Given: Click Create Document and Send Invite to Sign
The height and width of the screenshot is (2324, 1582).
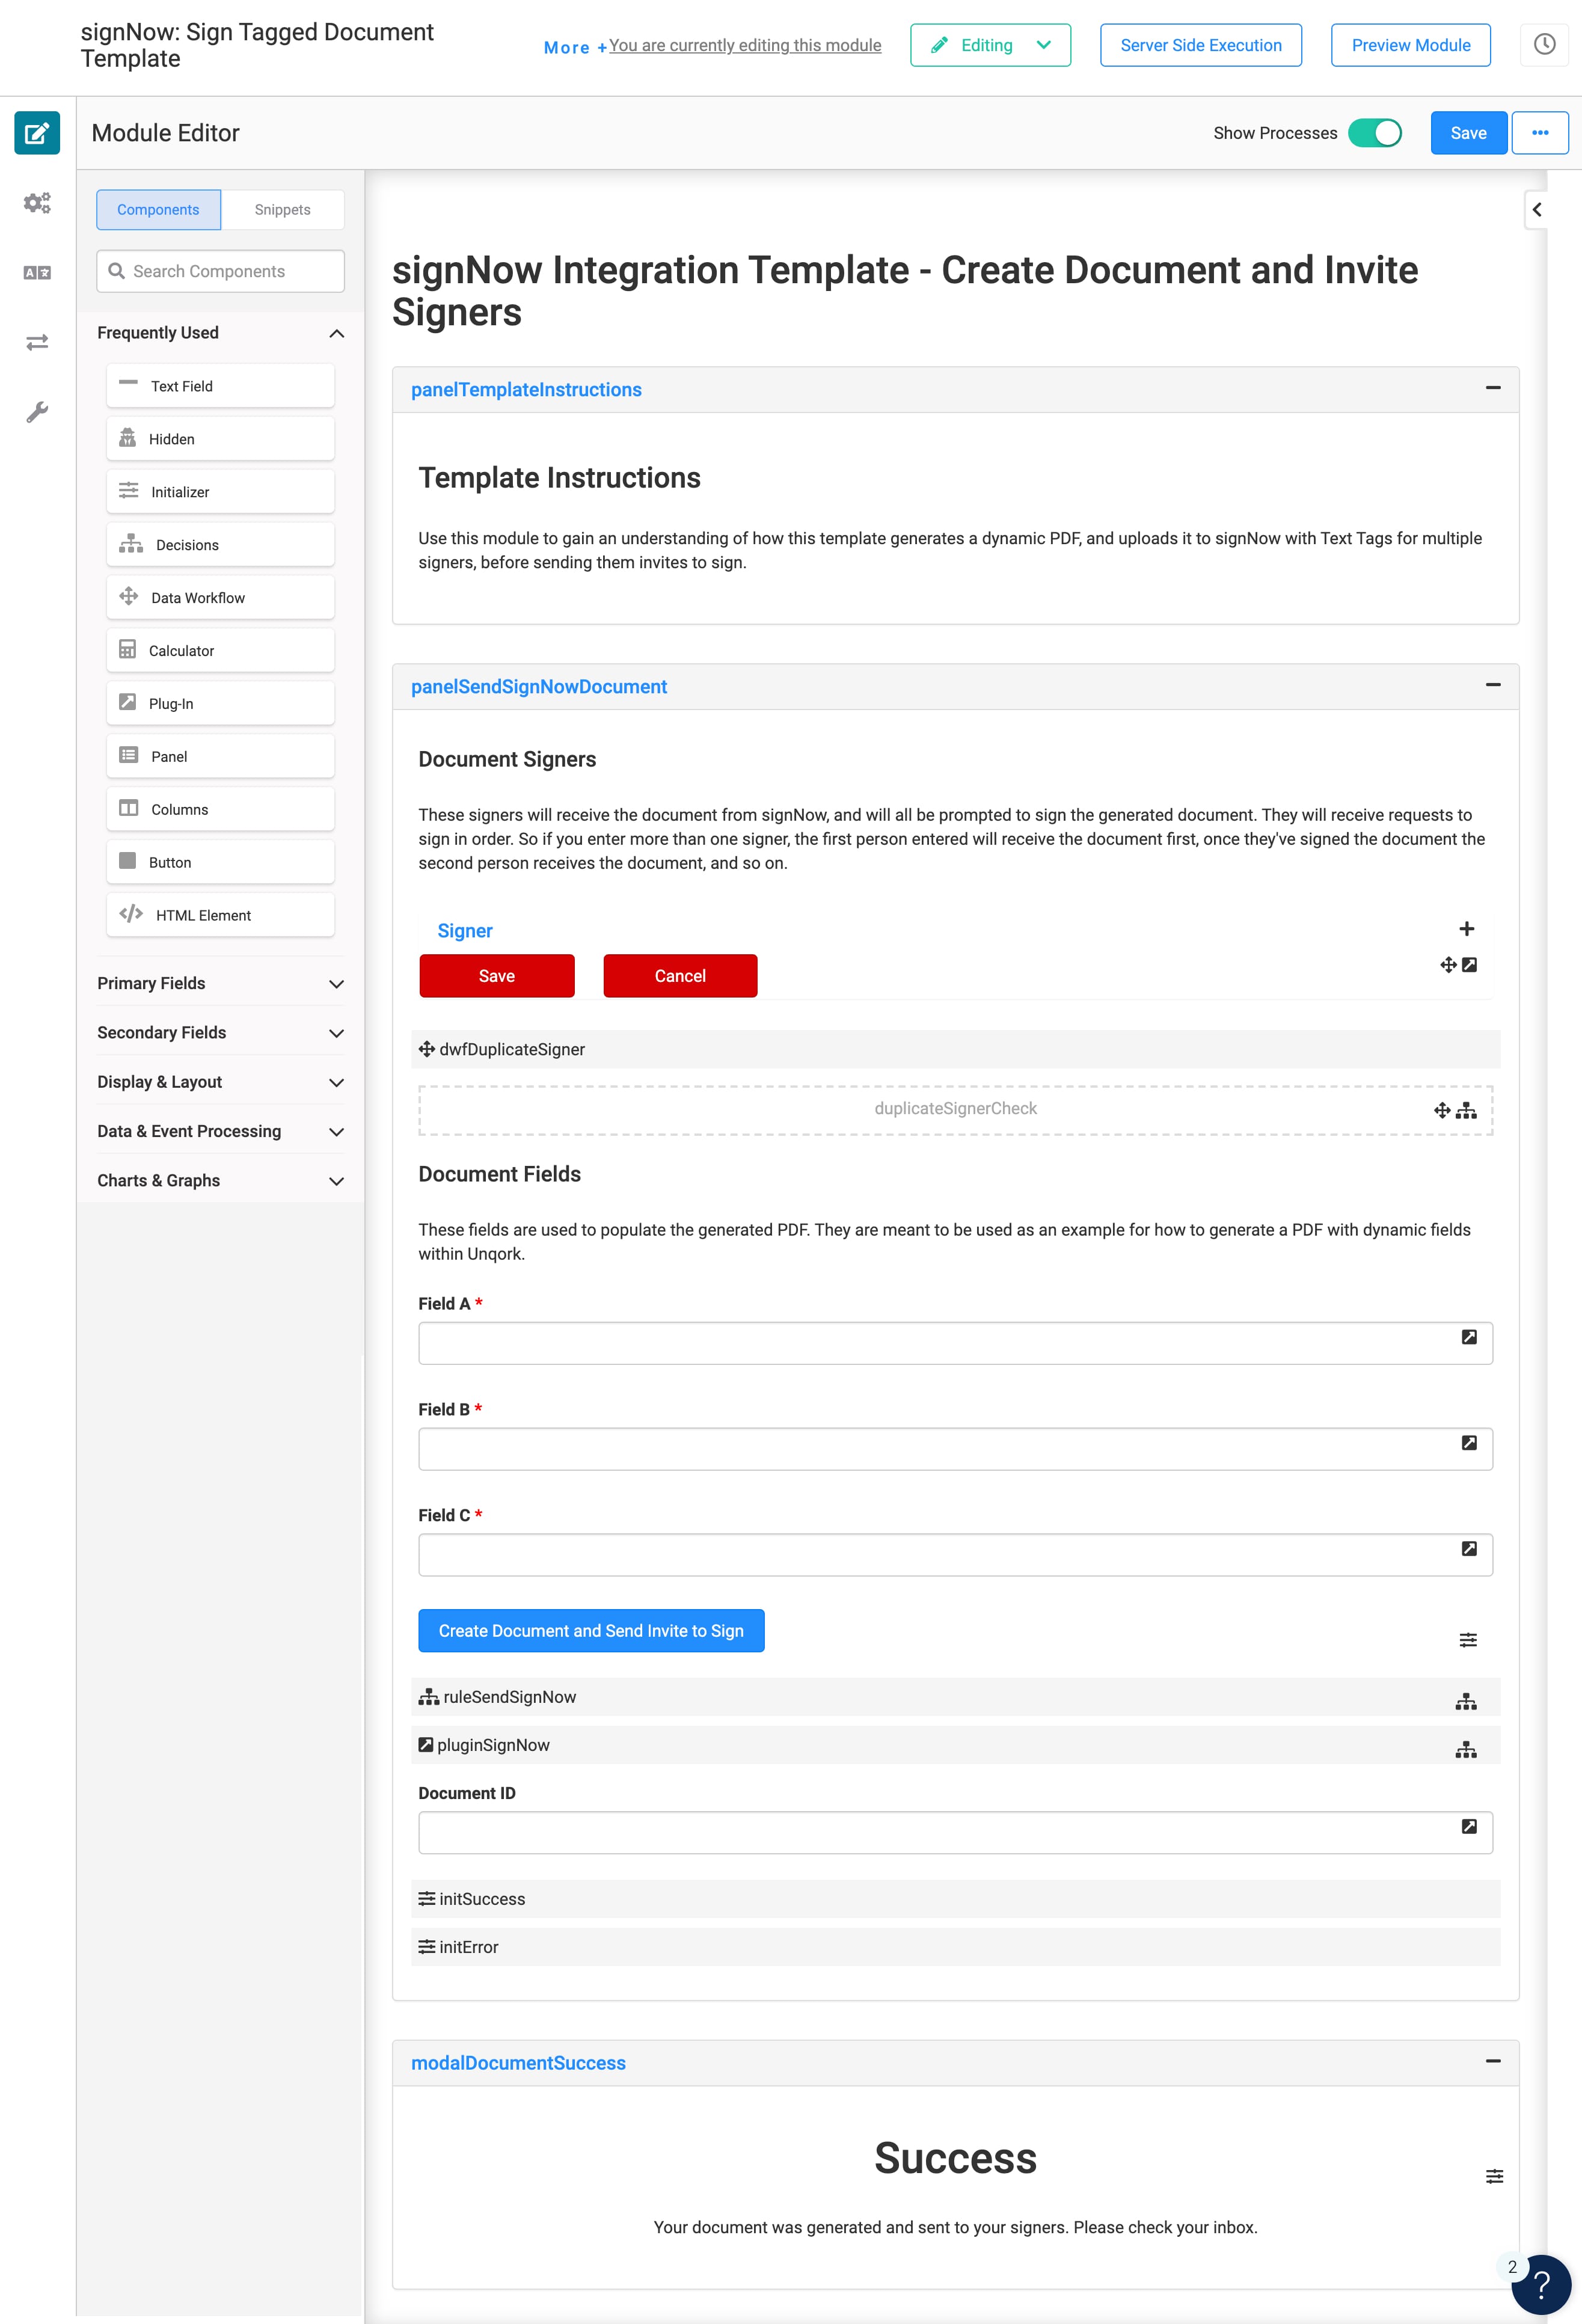Looking at the screenshot, I should point(591,1631).
